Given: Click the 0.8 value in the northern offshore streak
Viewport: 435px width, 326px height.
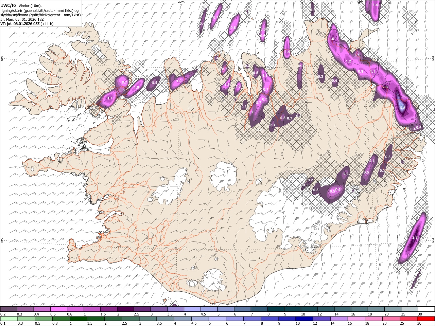Looking at the screenshot, I should pos(233,28).
